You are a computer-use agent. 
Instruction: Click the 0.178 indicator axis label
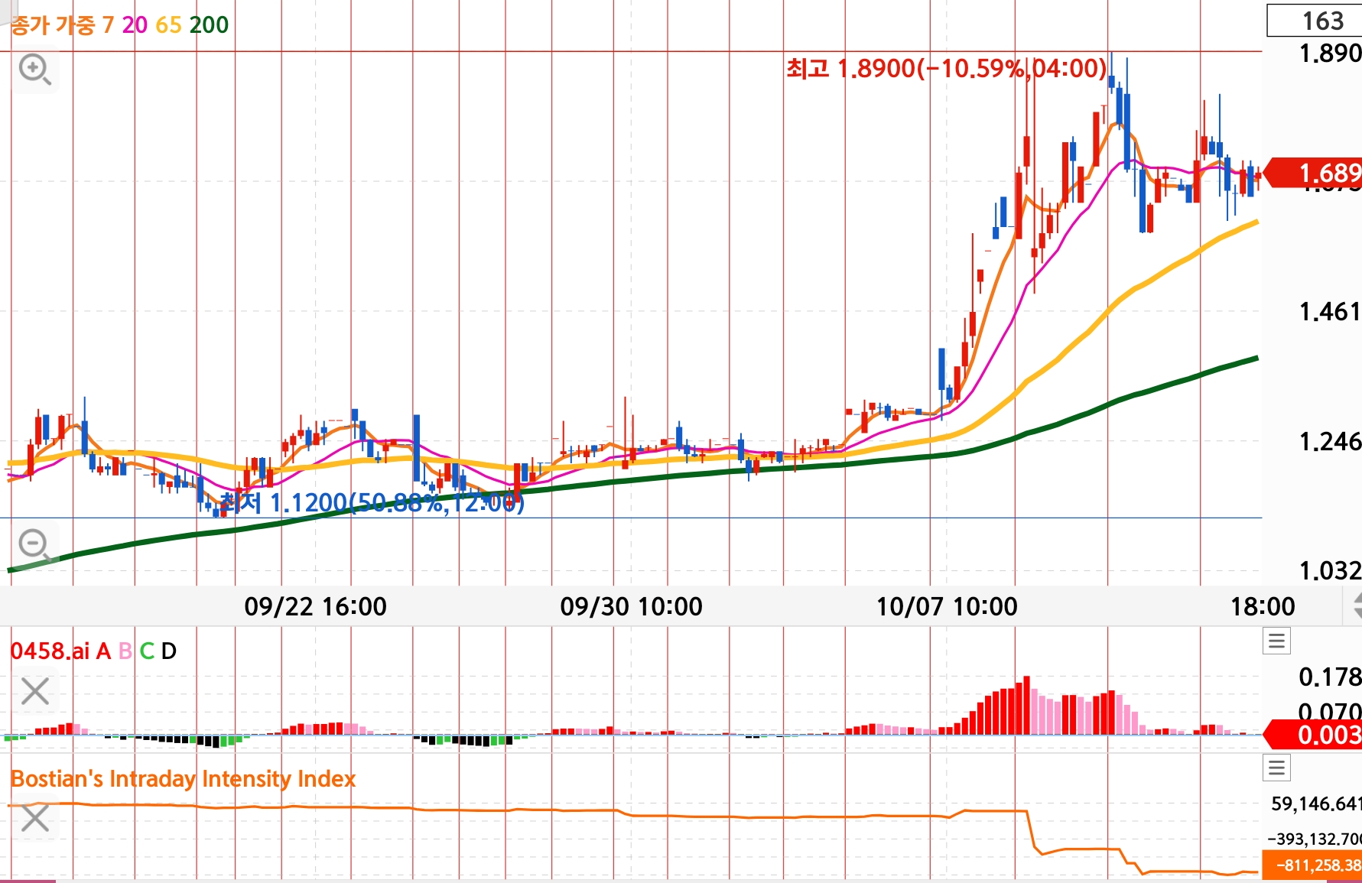1330,677
